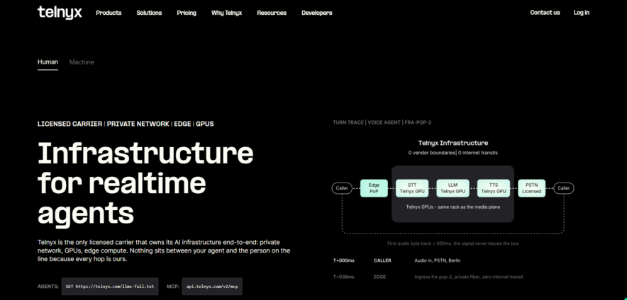The height and width of the screenshot is (300, 627).
Task: Click the 'MCP:' label
Action: tap(172, 287)
